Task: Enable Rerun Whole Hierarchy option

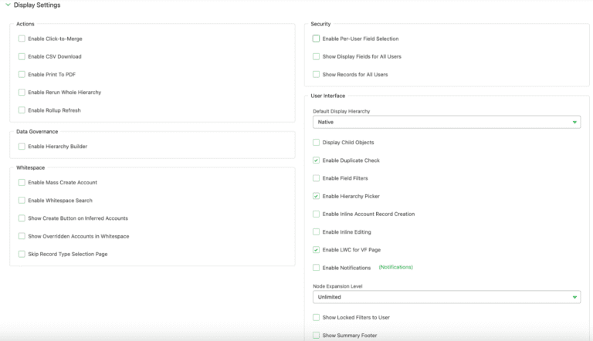Action: point(22,93)
